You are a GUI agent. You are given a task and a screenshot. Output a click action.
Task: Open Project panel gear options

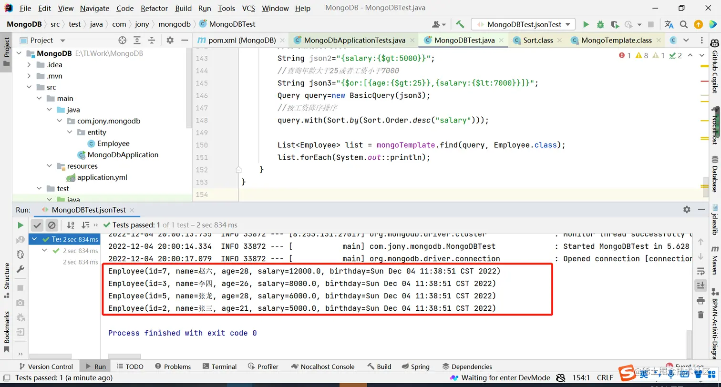tap(170, 41)
